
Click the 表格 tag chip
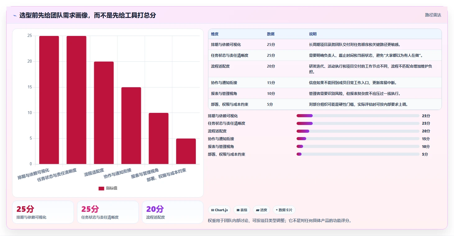pos(242,210)
